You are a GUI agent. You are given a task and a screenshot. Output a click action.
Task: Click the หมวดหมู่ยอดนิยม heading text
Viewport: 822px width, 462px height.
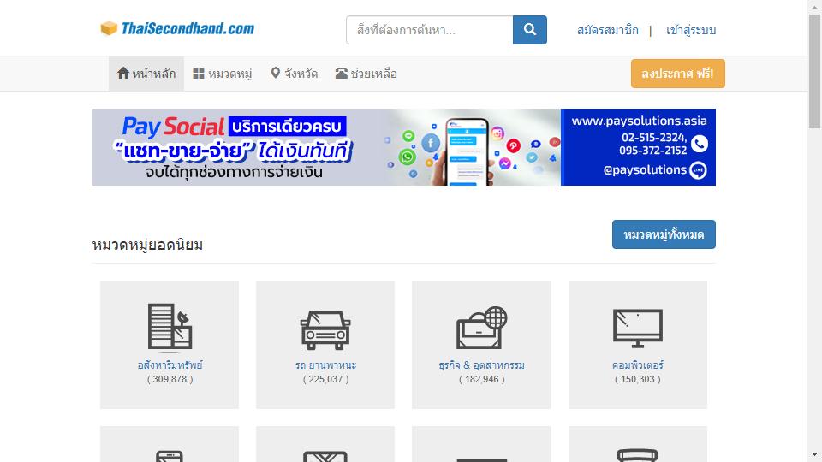[147, 245]
